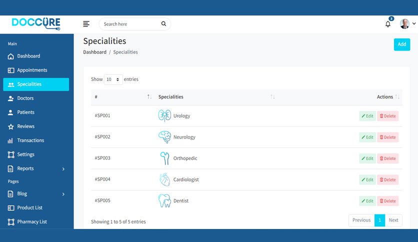Open the entries-per-page dropdown
Image resolution: width=418 pixels, height=242 pixels.
click(113, 79)
